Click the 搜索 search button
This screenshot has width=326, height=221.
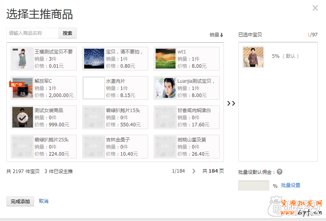(68, 33)
